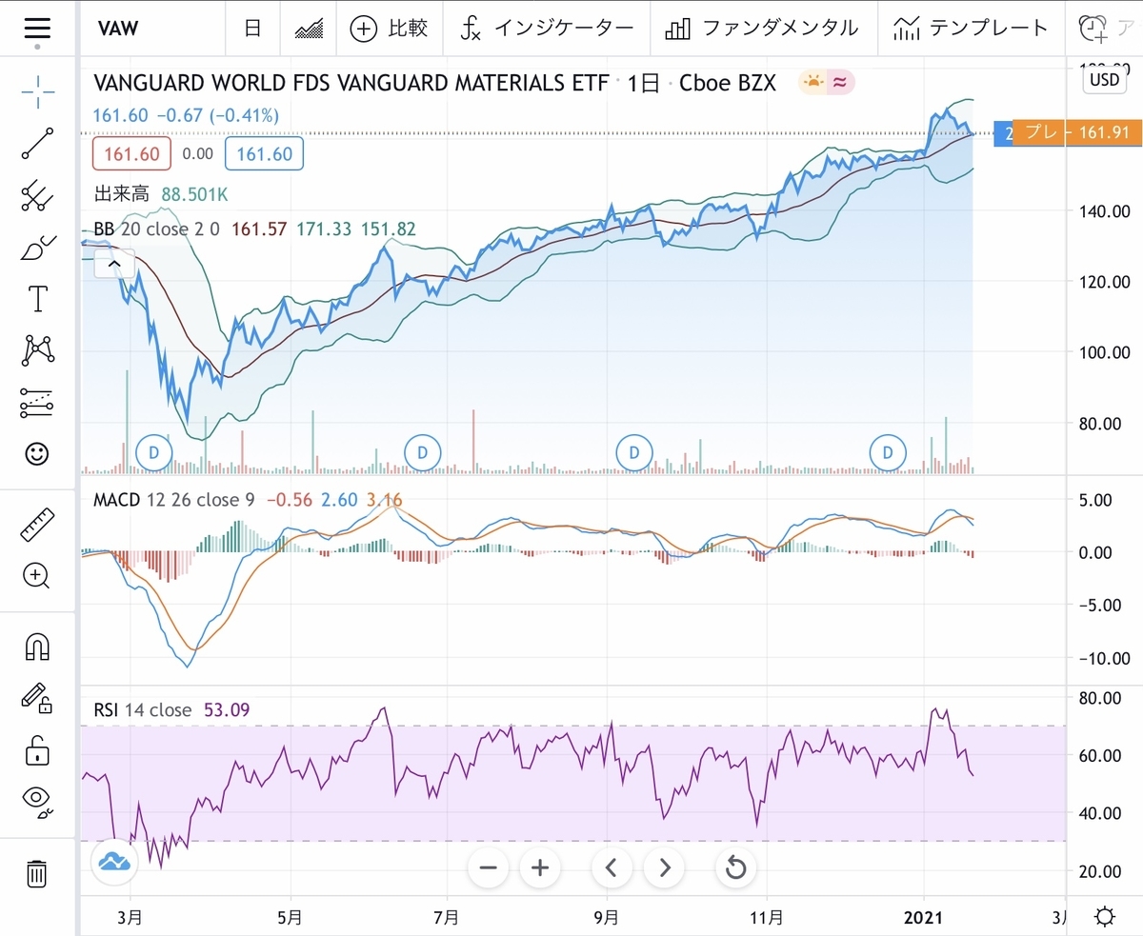Screen dimensions: 1143x936
Task: Toggle hide all drawings eye icon
Action: point(37,802)
